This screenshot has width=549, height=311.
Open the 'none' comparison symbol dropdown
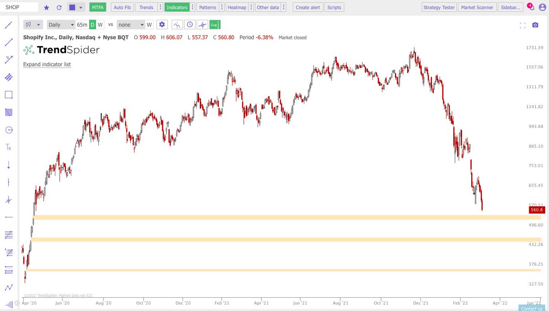point(130,25)
